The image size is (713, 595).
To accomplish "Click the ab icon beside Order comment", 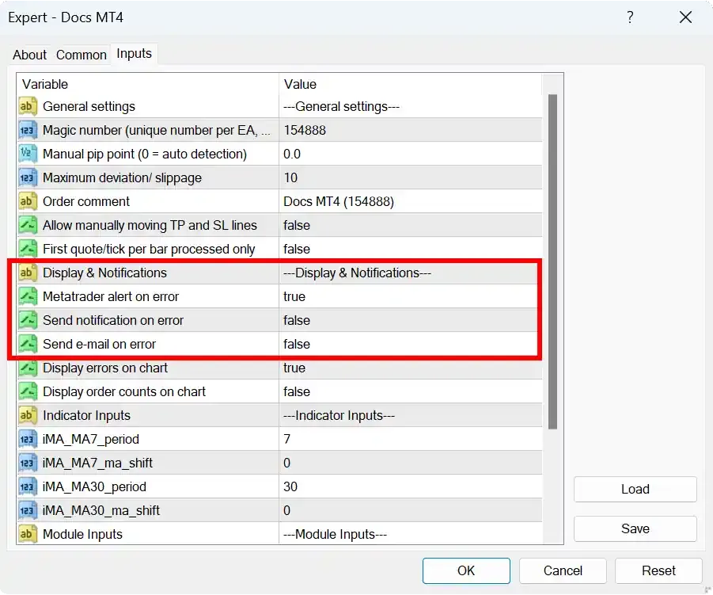I will pos(28,201).
